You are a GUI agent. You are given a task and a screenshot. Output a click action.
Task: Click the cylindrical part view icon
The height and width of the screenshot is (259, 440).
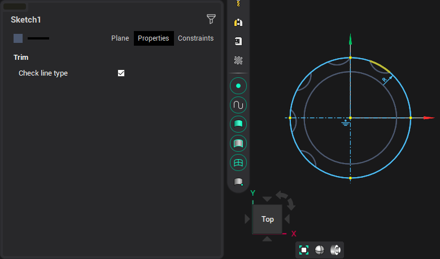(335, 250)
